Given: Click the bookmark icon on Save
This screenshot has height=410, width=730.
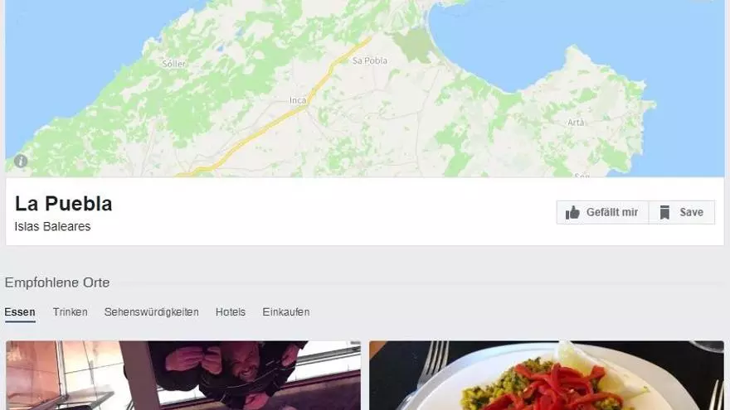Looking at the screenshot, I should click(664, 212).
